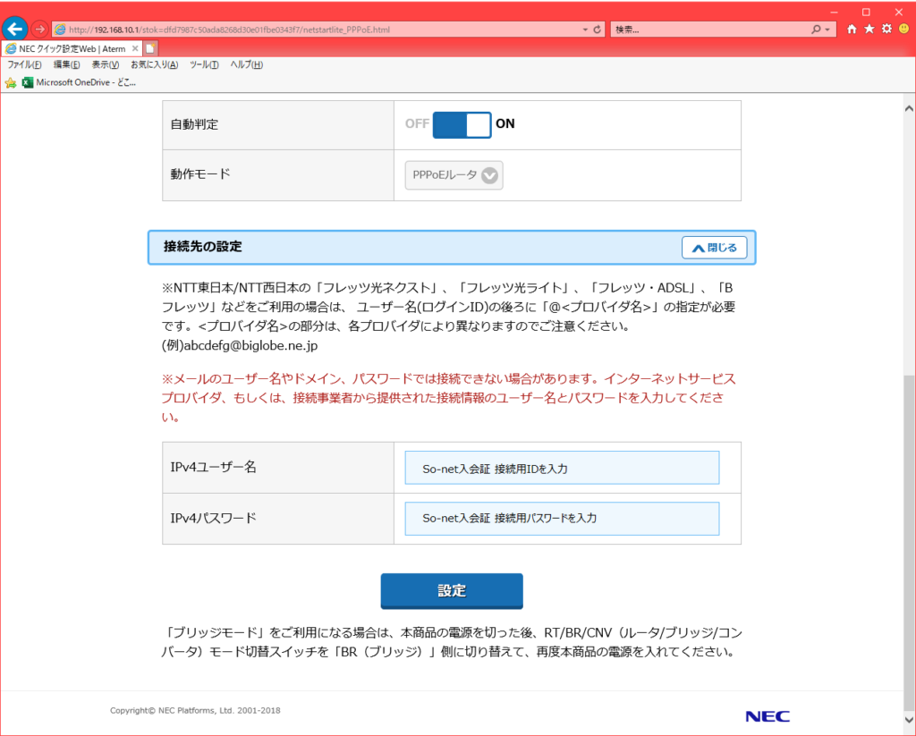Navigate back using the browser back arrow
916x736 pixels.
[14, 28]
